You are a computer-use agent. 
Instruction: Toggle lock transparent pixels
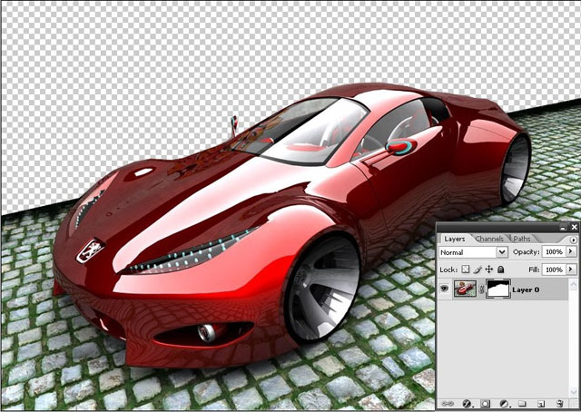466,270
